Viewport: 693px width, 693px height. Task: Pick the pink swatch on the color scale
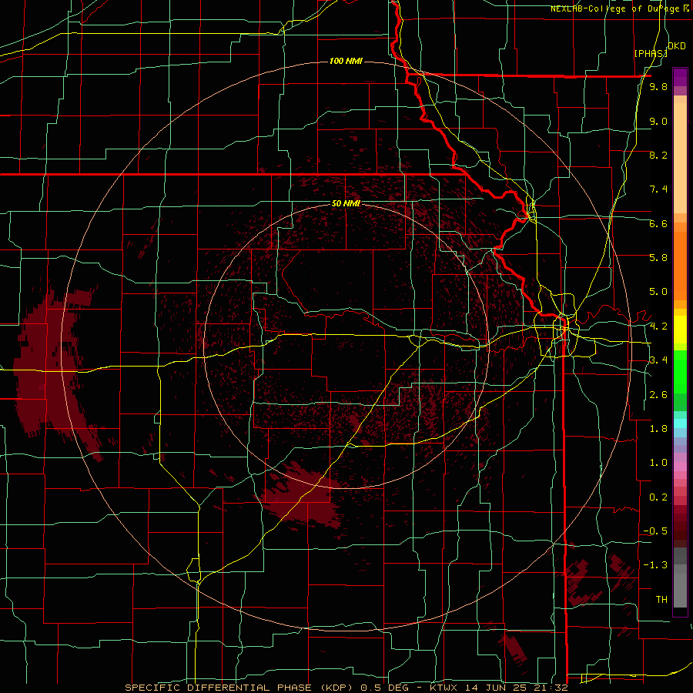tap(680, 467)
